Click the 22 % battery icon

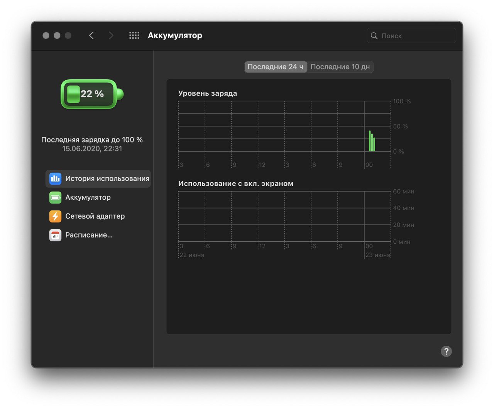[92, 94]
